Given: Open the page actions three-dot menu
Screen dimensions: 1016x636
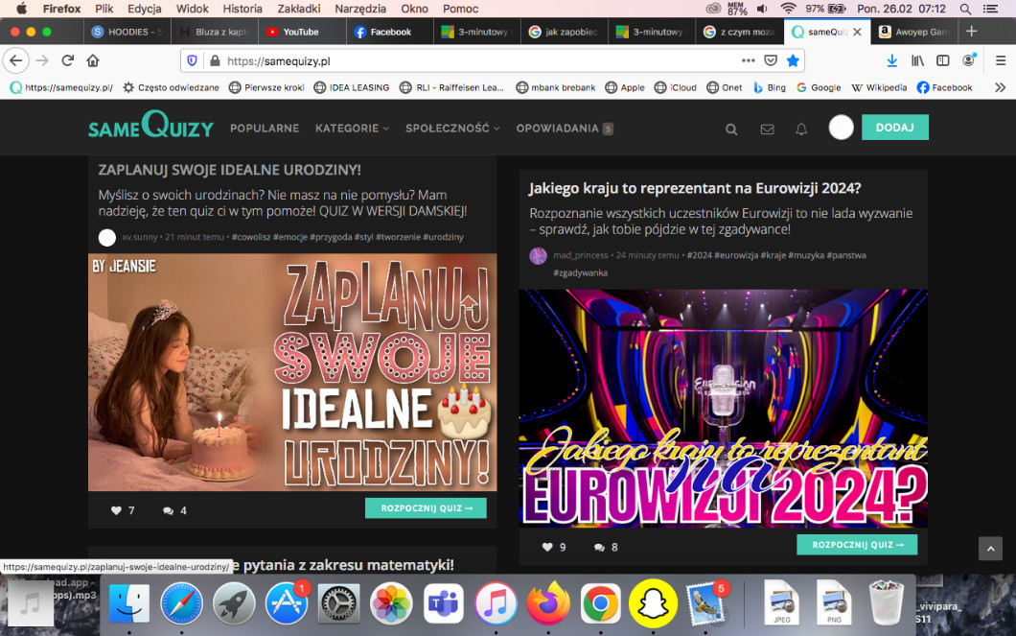Looking at the screenshot, I should point(749,60).
